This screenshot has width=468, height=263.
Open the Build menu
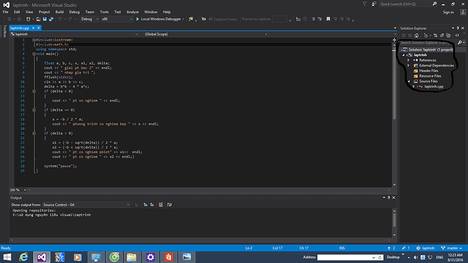click(x=60, y=12)
